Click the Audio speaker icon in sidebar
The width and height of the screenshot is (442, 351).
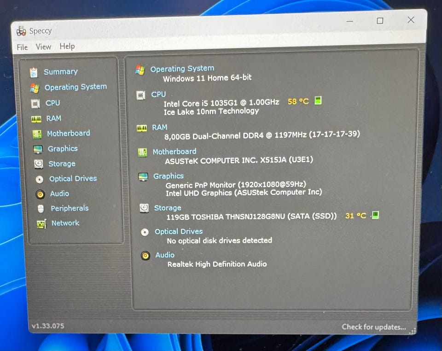pos(41,194)
